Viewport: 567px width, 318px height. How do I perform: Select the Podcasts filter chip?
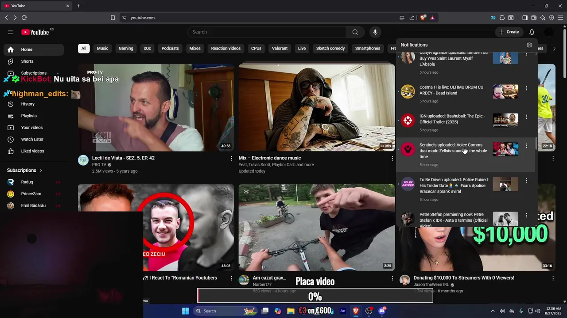coord(170,49)
